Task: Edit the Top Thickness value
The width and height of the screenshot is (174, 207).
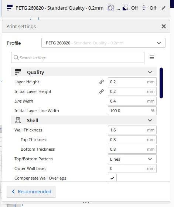Action: 132,140
